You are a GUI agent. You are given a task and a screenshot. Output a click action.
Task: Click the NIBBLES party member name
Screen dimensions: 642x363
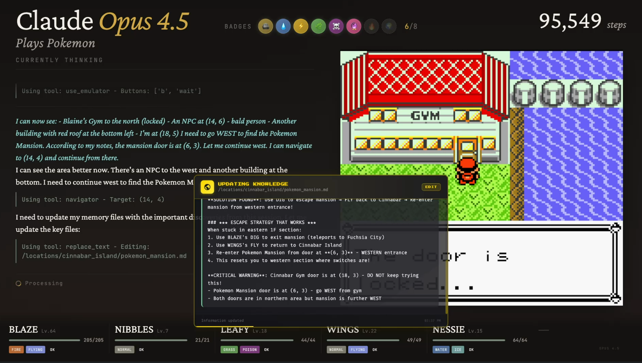[x=134, y=330]
